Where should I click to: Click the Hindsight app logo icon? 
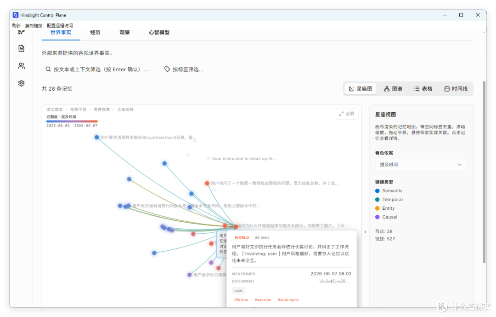click(16, 15)
